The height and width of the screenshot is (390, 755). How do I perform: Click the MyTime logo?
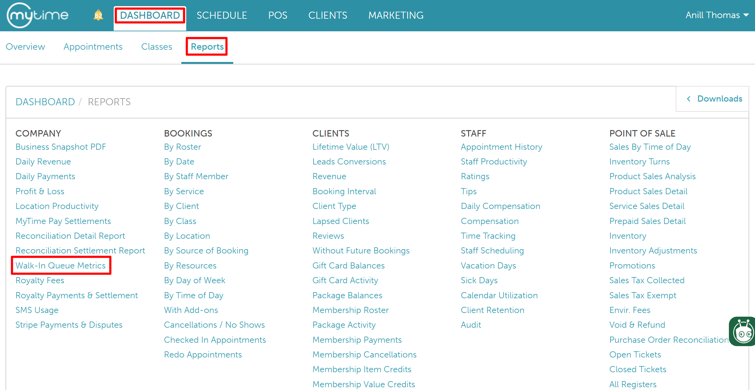coord(37,15)
